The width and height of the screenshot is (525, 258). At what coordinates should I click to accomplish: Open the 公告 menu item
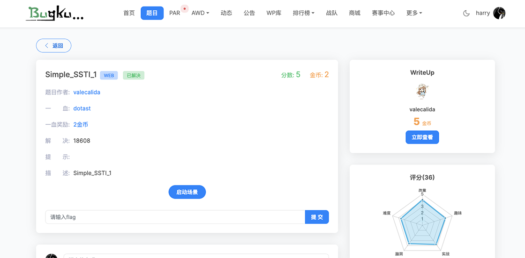tap(249, 14)
